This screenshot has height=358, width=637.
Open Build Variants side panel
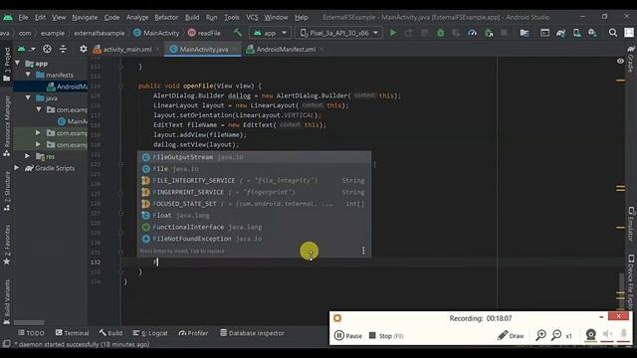pyautogui.click(x=7, y=302)
